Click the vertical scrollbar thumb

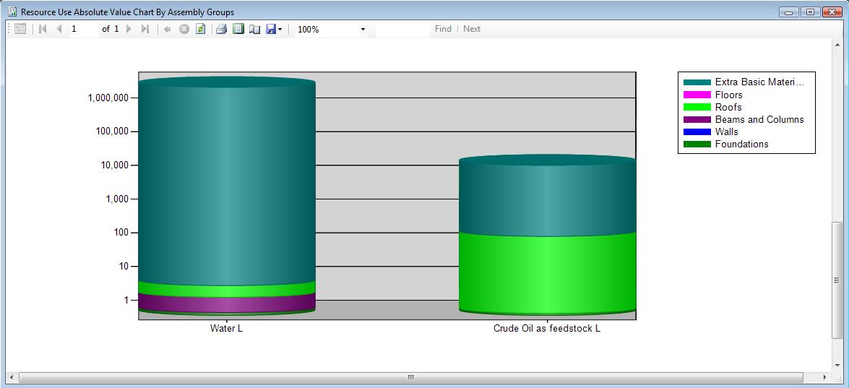click(837, 280)
